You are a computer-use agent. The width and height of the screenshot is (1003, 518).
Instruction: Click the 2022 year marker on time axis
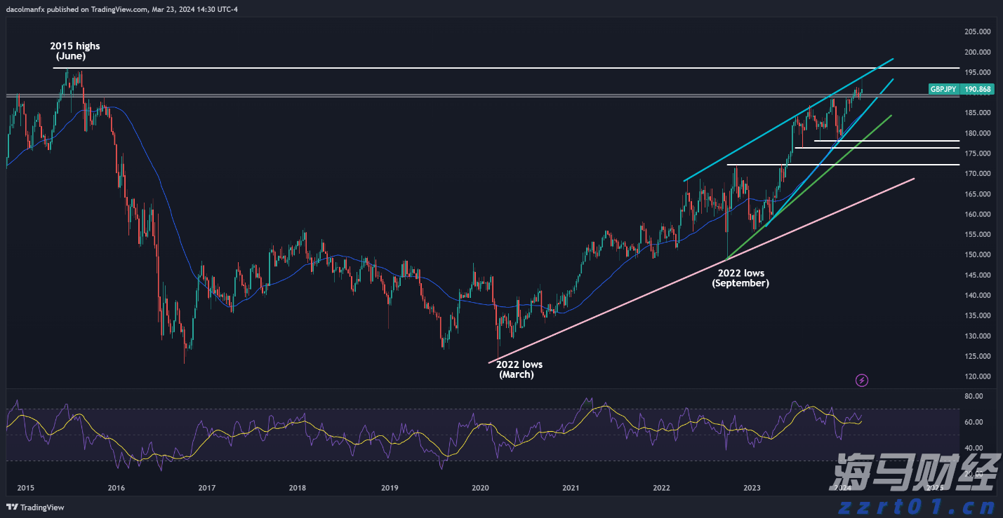pyautogui.click(x=661, y=487)
